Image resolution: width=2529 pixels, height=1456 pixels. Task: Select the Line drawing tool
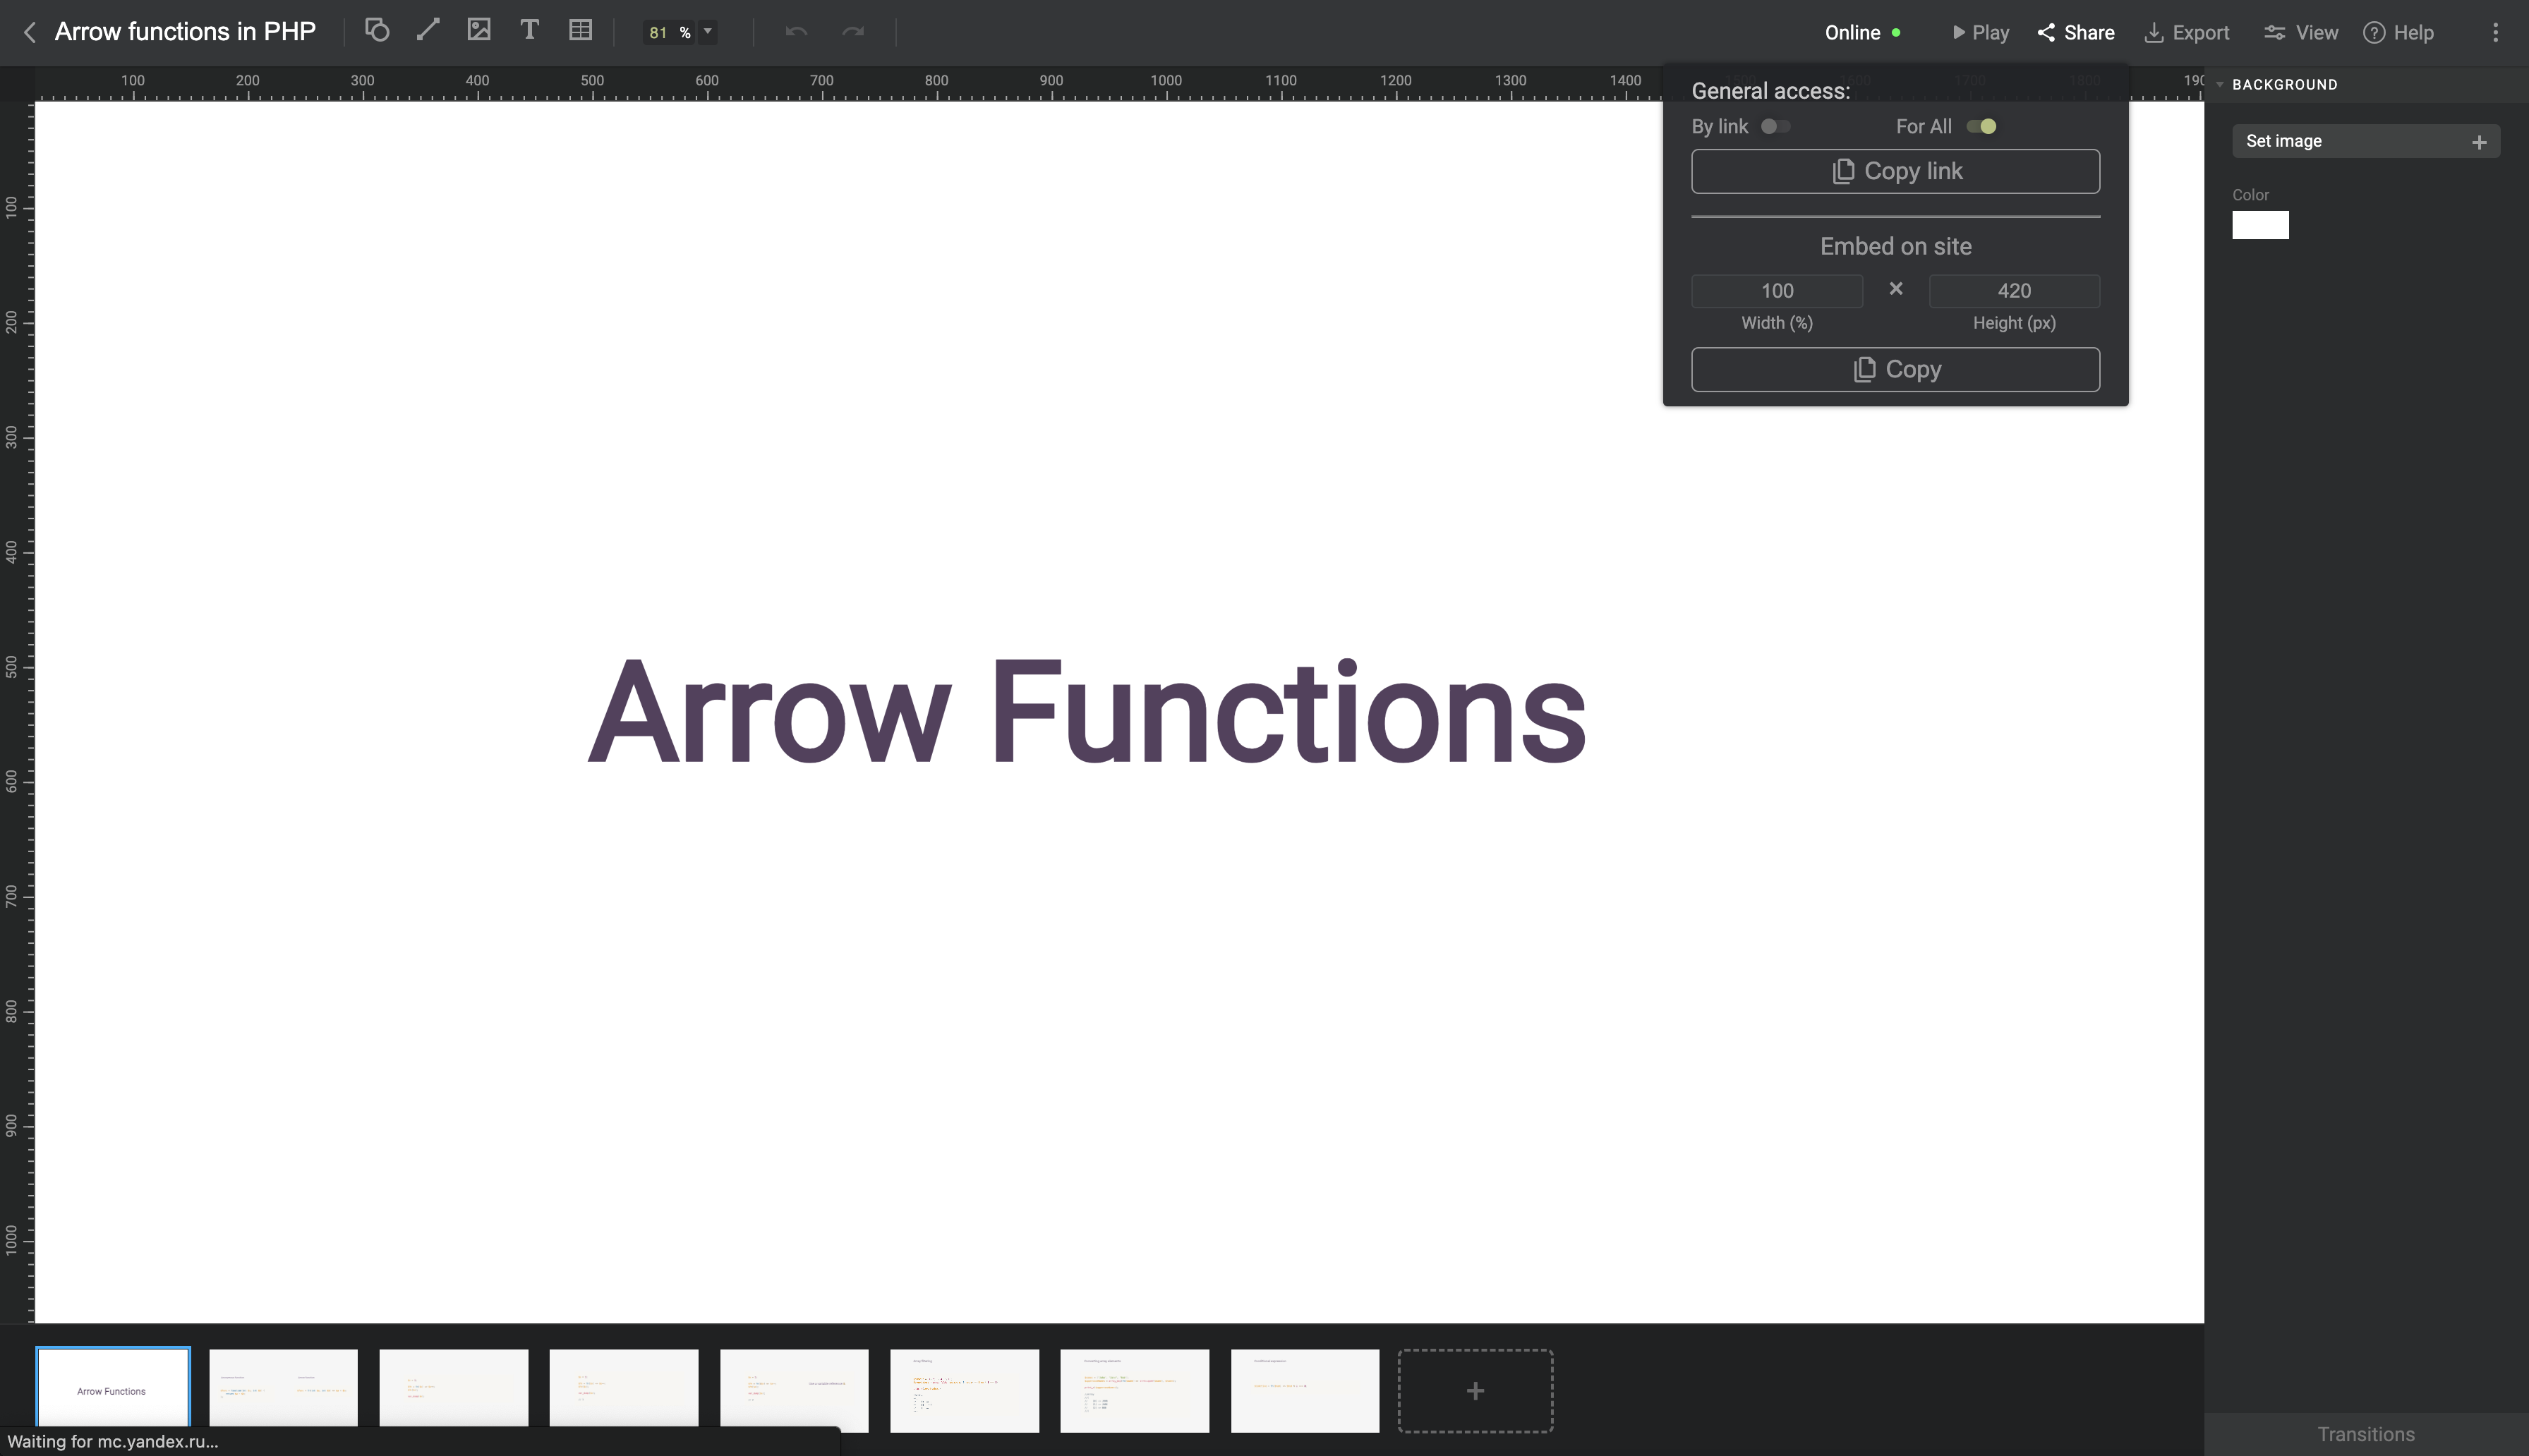[x=428, y=30]
